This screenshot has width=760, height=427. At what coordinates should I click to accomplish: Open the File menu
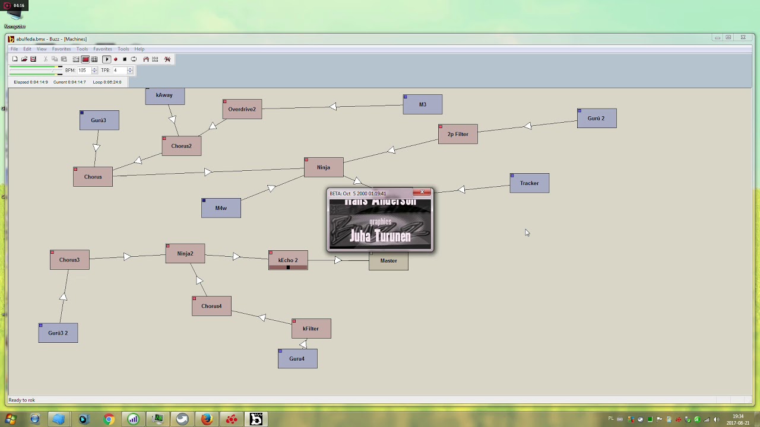tap(14, 49)
